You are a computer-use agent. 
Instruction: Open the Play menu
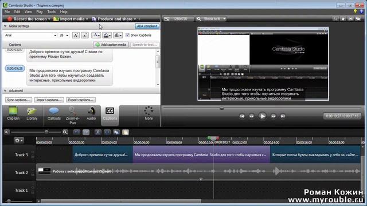tap(40, 11)
